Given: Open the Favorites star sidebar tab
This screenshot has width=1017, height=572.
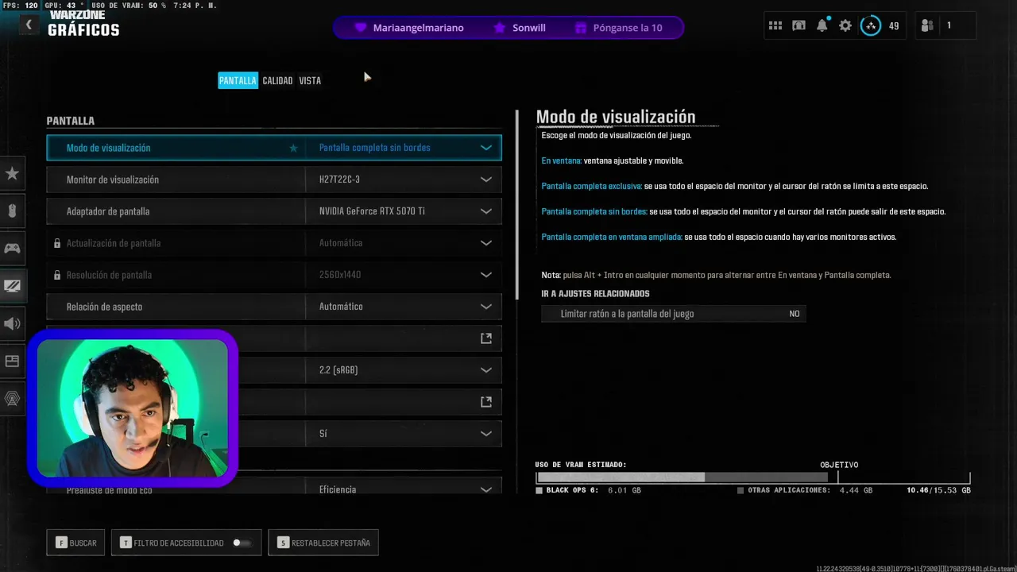Looking at the screenshot, I should [x=12, y=173].
